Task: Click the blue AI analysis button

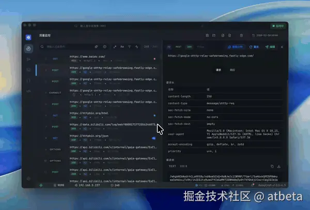Action: (235, 47)
